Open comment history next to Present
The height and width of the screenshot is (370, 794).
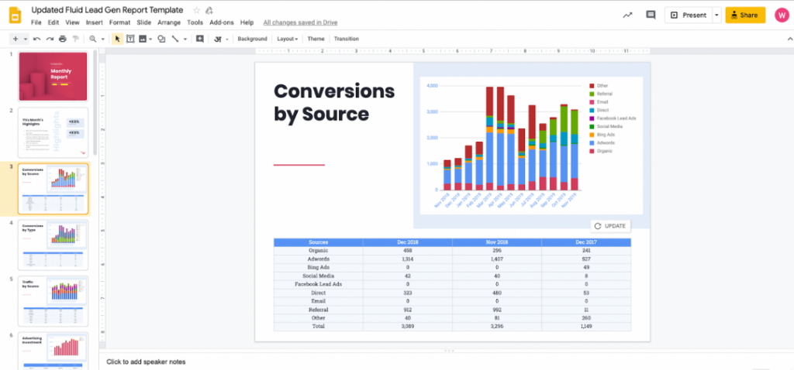pos(651,15)
